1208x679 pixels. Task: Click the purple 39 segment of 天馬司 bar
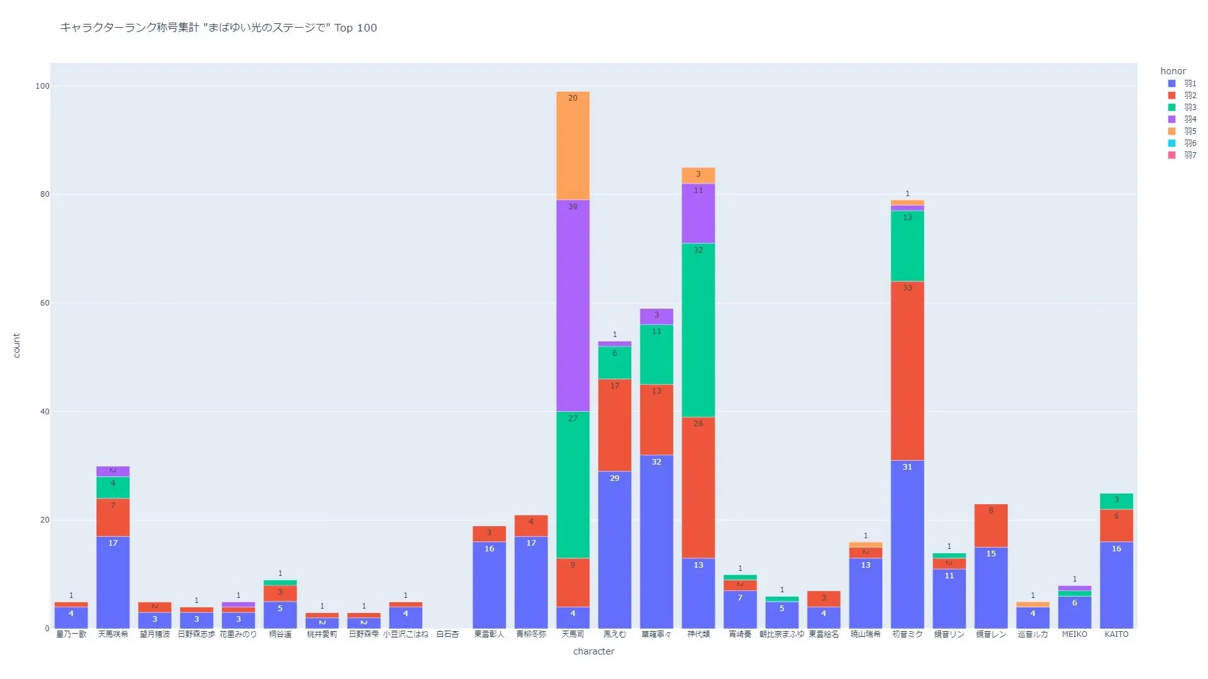point(573,306)
